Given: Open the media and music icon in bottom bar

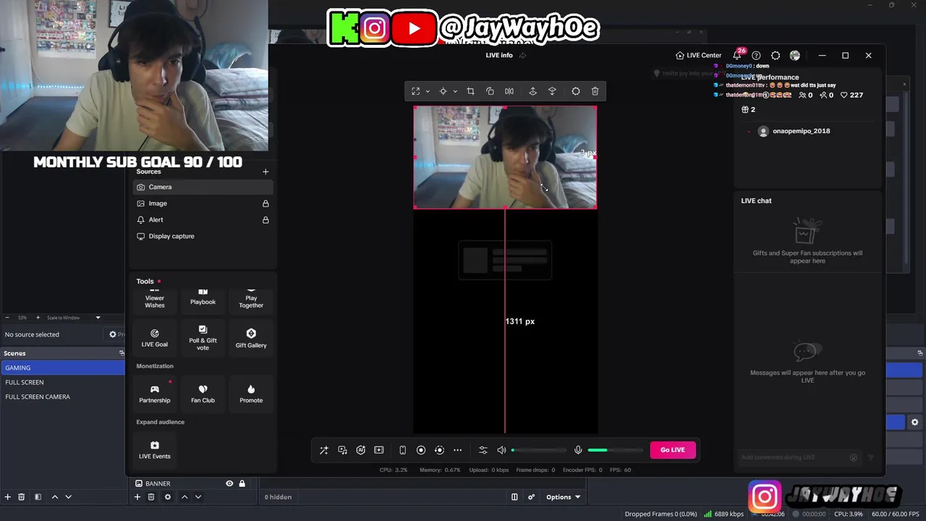Looking at the screenshot, I should point(342,450).
